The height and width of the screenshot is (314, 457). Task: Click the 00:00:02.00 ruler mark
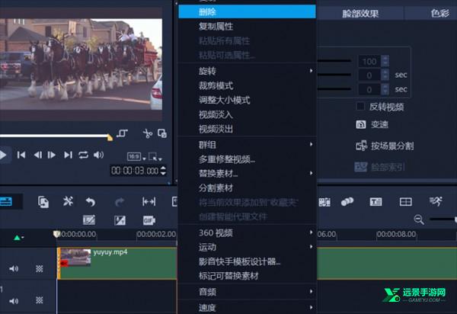[156, 234]
